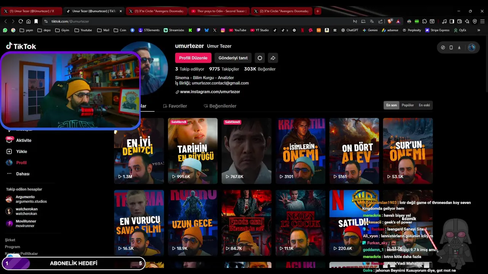
Task: Go to the browser home page
Action: 28,21
